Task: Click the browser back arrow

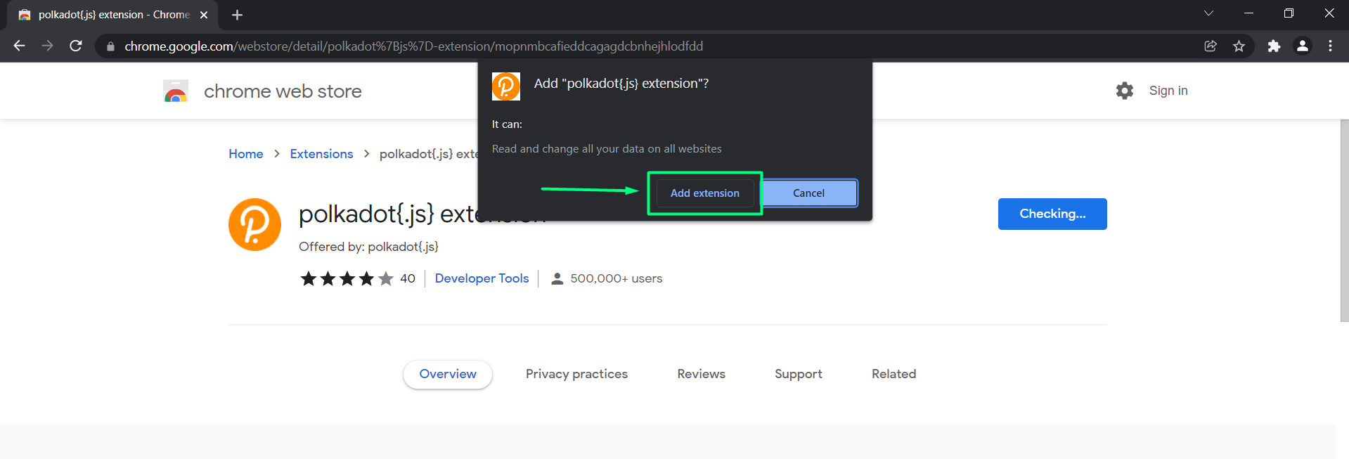Action: (19, 46)
